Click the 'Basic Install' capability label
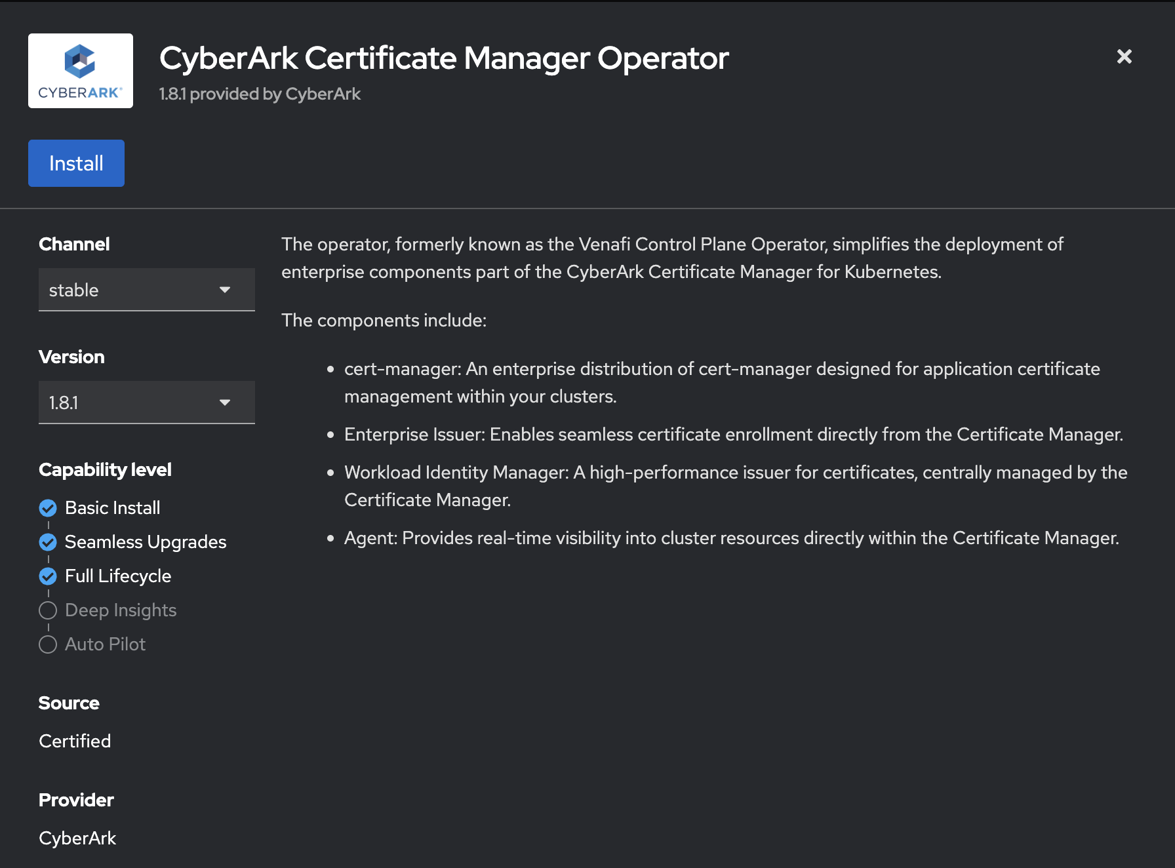This screenshot has height=868, width=1175. coord(113,508)
